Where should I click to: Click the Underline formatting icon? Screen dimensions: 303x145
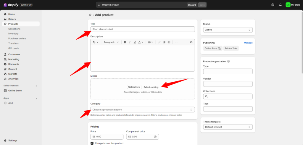pos(135,42)
